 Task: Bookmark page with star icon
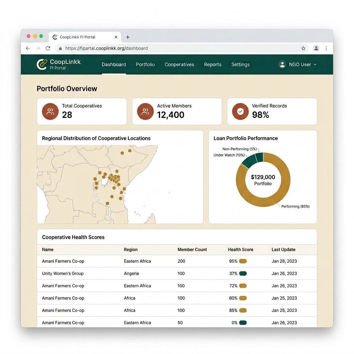(x=304, y=48)
